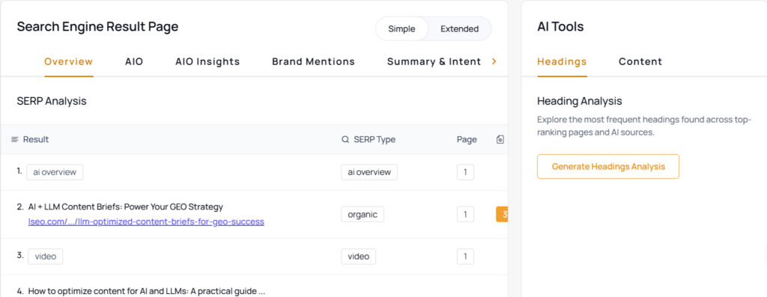
Task: Click the 'video' tag in Result column
Action: (x=46, y=257)
